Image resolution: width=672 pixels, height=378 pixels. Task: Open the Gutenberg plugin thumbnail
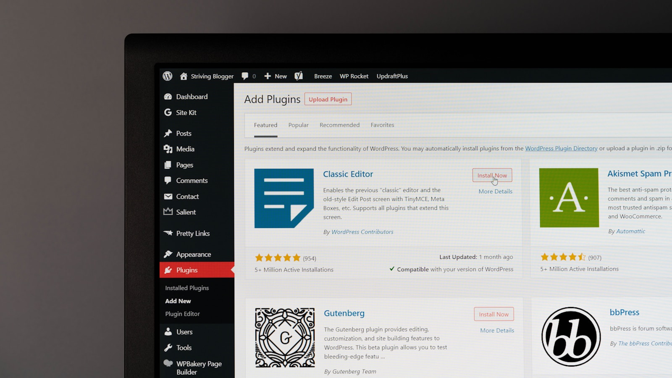pos(285,338)
